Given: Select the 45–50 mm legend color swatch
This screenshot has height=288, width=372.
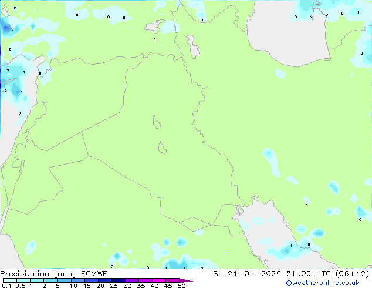Looking at the screenshot, I should (x=173, y=280).
